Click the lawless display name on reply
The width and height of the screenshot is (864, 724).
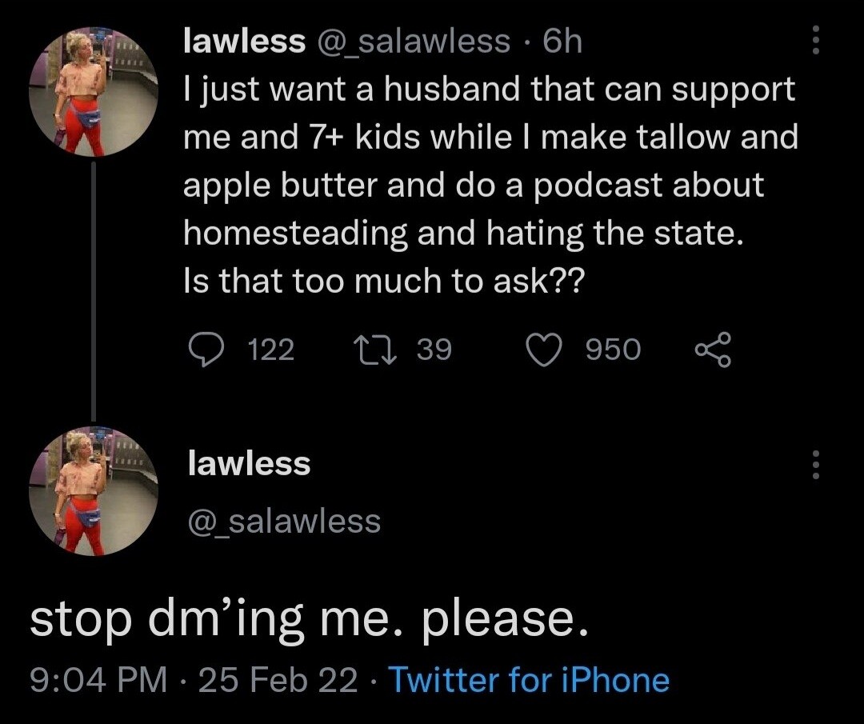(248, 463)
